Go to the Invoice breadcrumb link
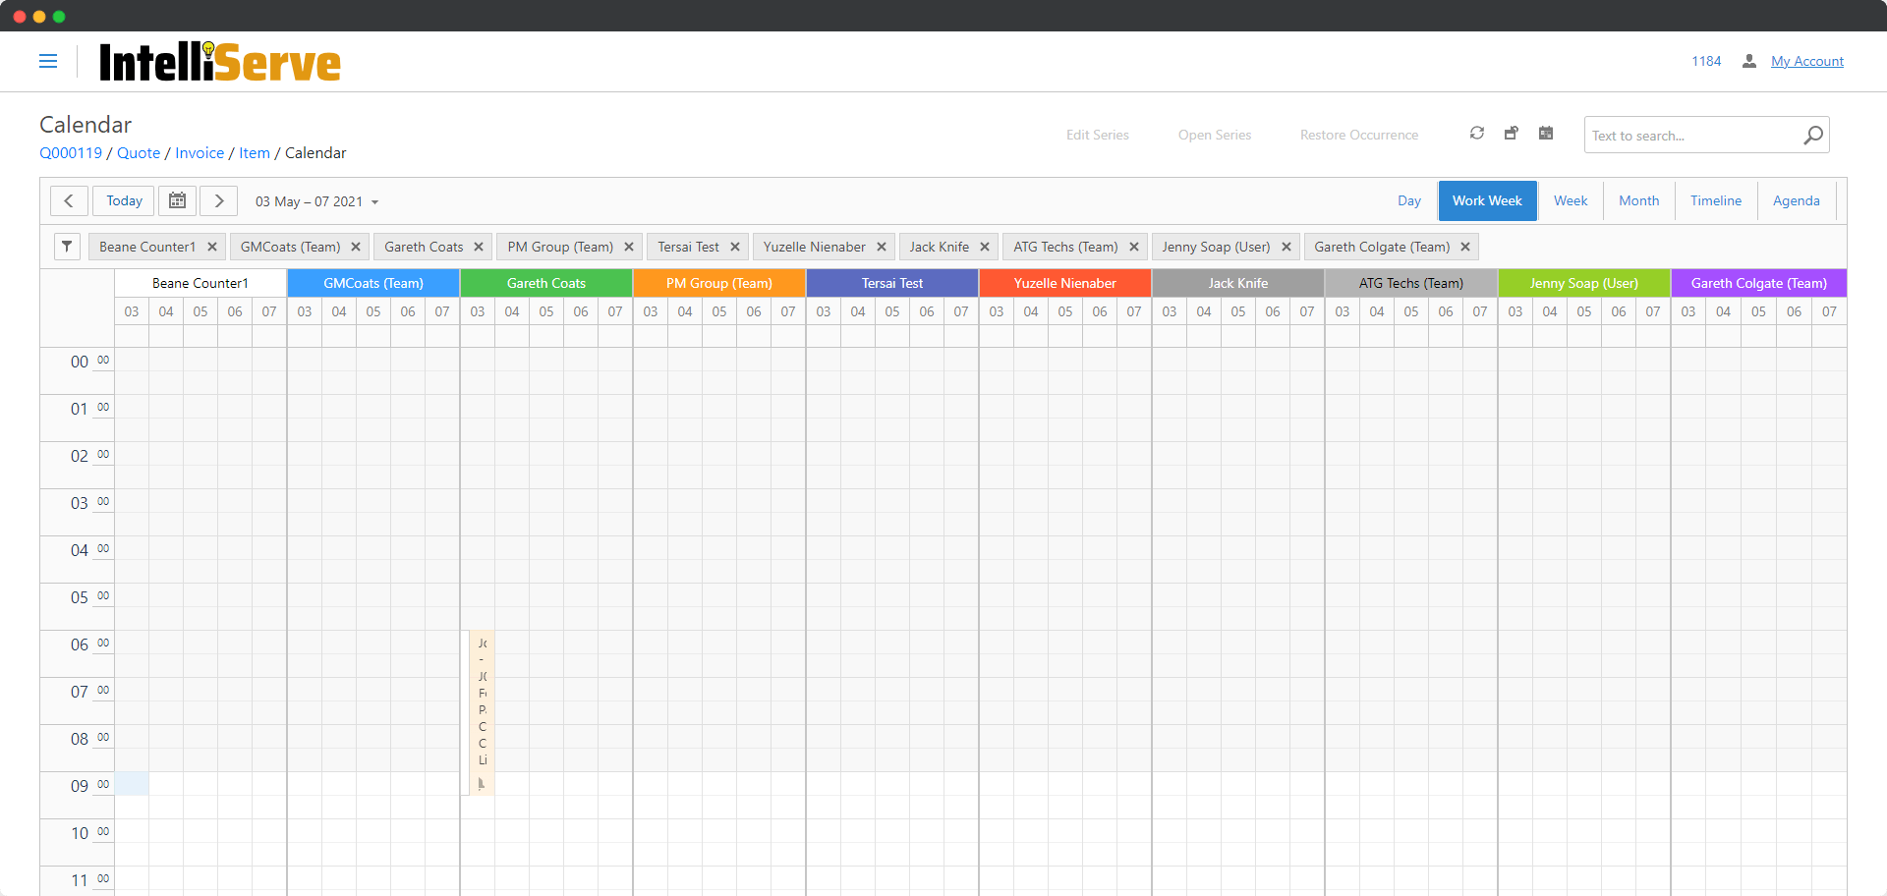 pos(200,153)
